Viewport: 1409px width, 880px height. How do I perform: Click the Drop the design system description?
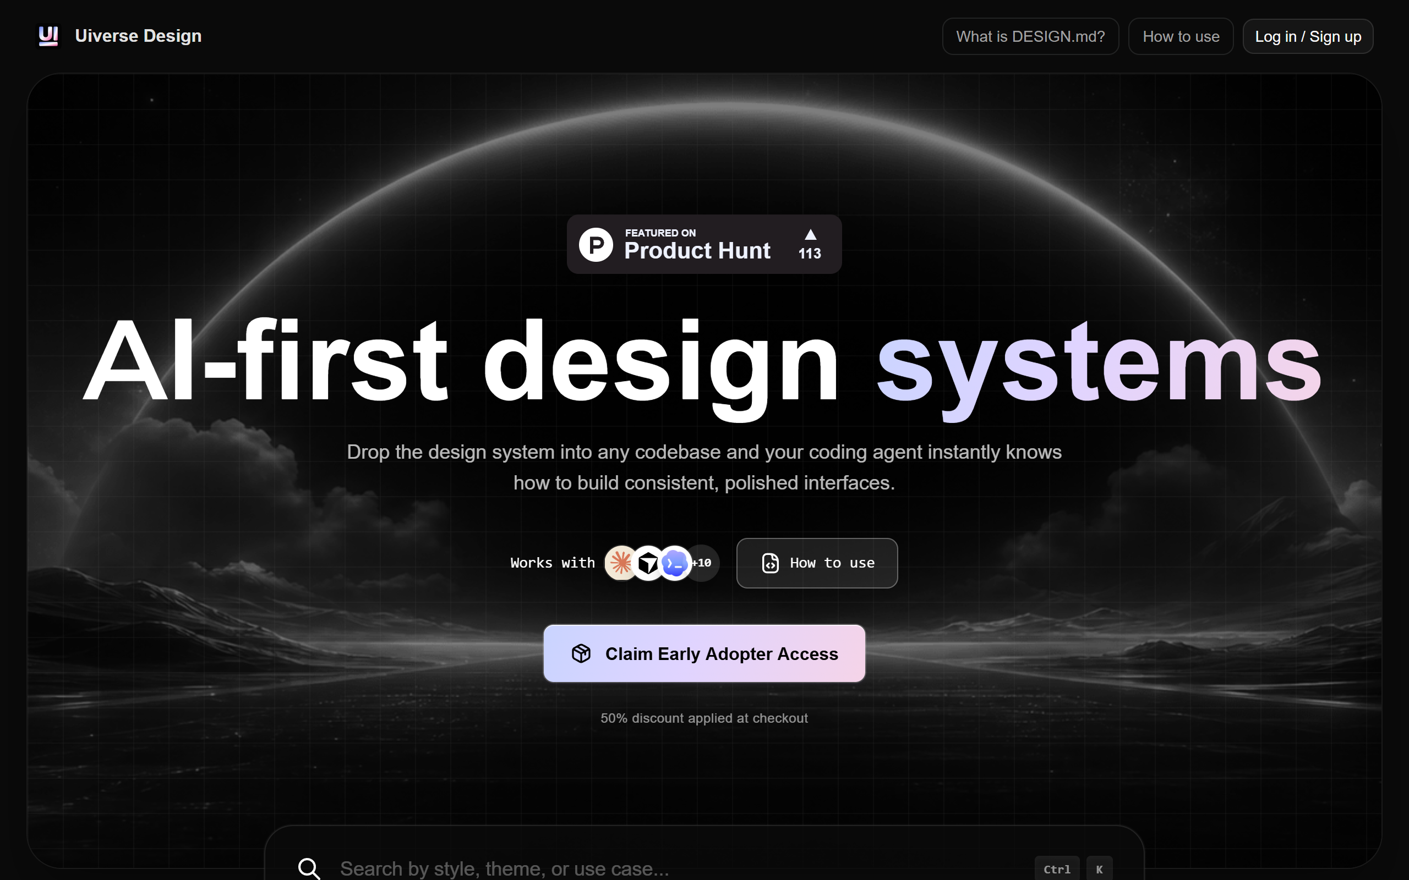(704, 468)
